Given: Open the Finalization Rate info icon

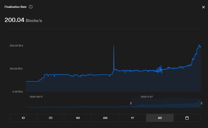Looking at the screenshot, I should pyautogui.click(x=31, y=7).
